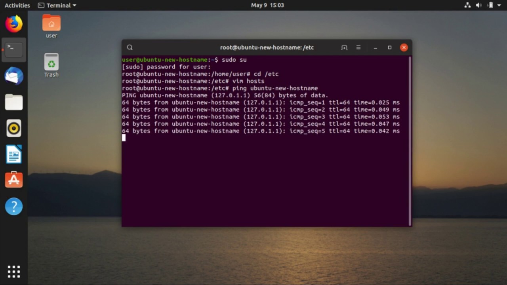Open the Files manager in the dock
The image size is (507, 285).
[x=14, y=102]
